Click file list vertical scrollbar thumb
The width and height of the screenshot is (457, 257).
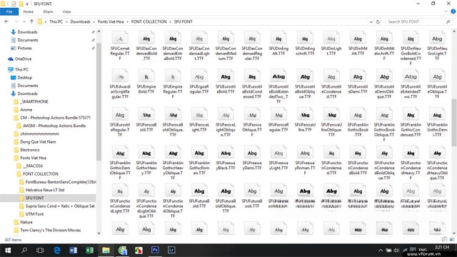tap(454, 122)
